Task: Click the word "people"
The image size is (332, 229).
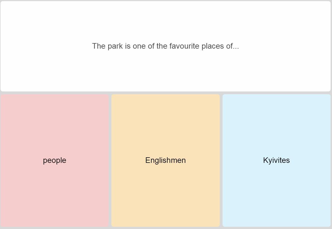Action: pos(54,160)
